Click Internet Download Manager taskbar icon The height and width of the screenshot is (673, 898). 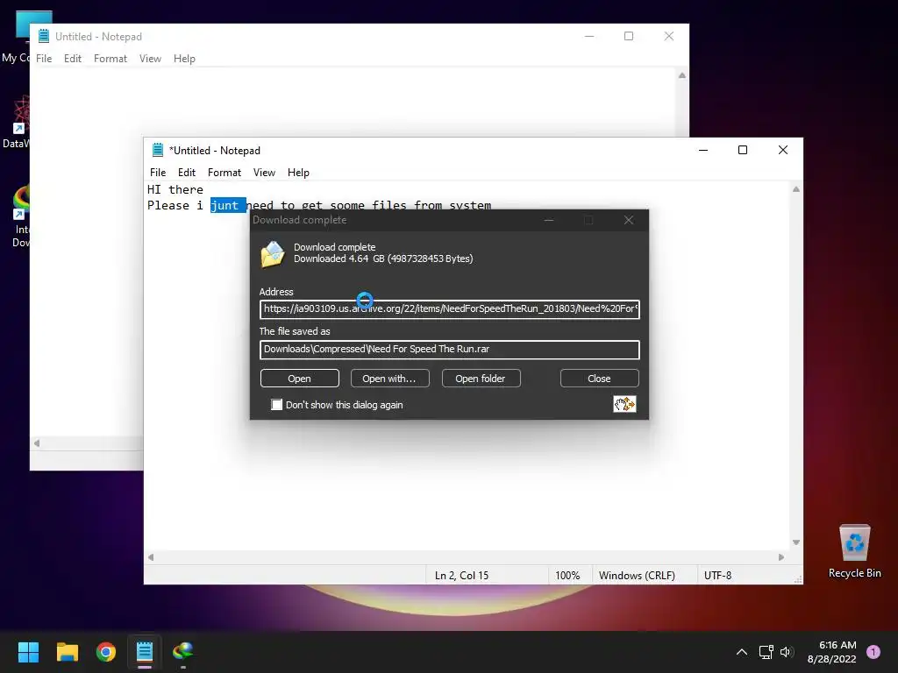click(x=183, y=652)
